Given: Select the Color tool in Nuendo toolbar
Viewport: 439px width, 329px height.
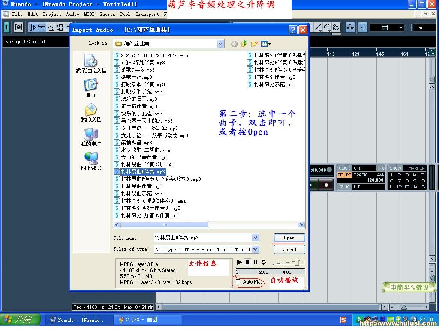Looking at the screenshot, I should click(336, 27).
